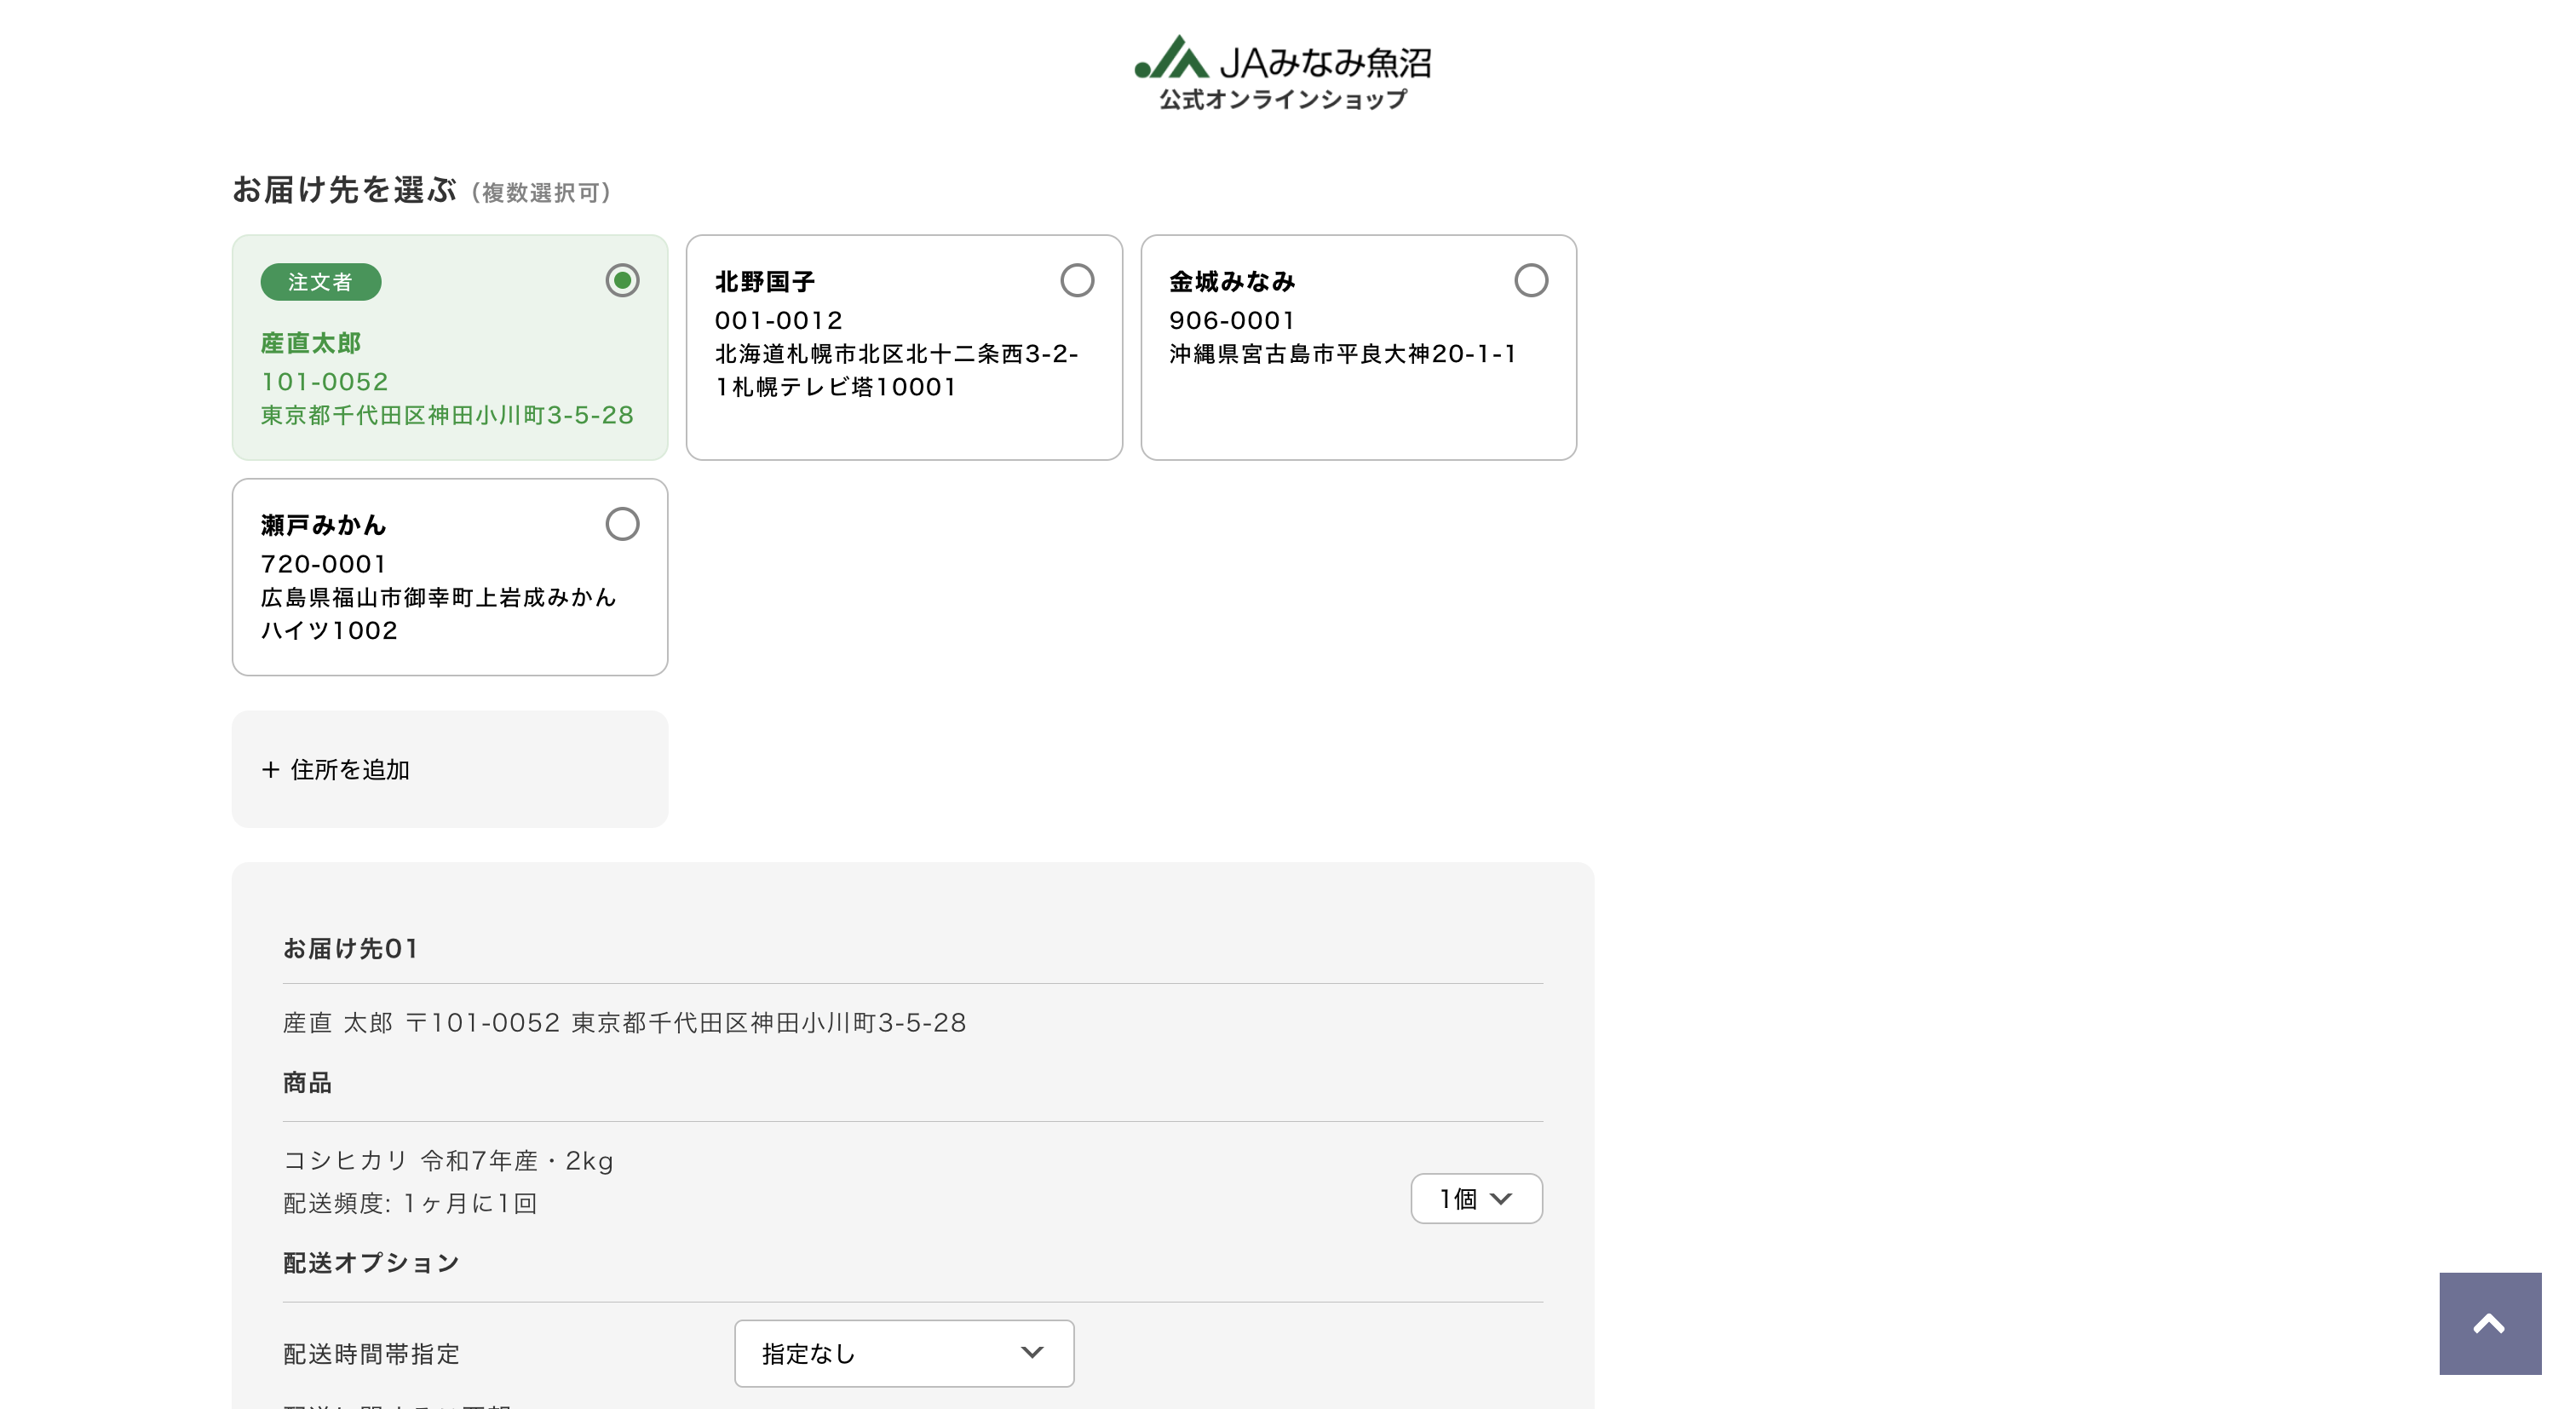Select the 金城みなみ address radio button
This screenshot has width=2576, height=1409.
[x=1531, y=281]
